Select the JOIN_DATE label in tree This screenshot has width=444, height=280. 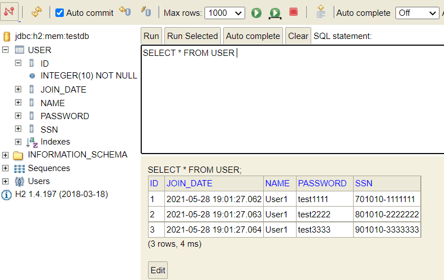coord(63,89)
